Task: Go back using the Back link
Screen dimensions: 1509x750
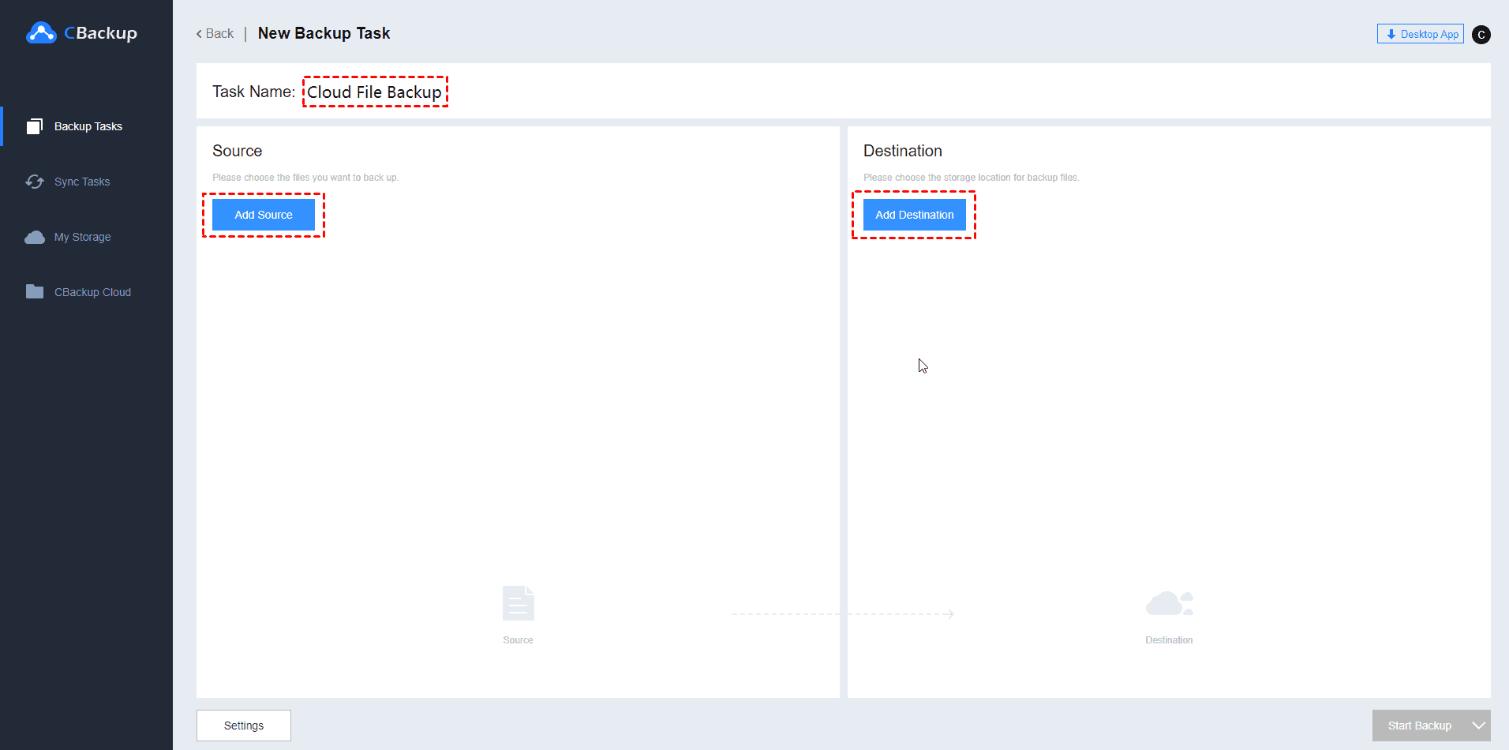Action: point(215,34)
